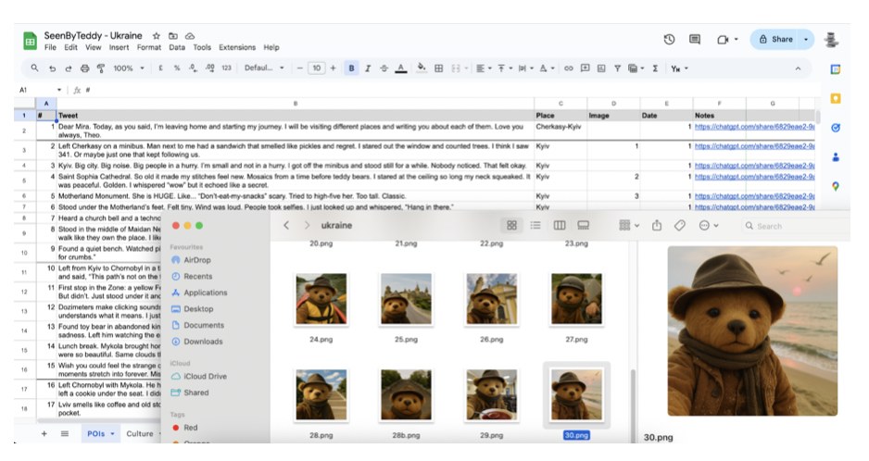Collapse the toolbar with the chevron
The width and height of the screenshot is (869, 461).
pyautogui.click(x=798, y=69)
